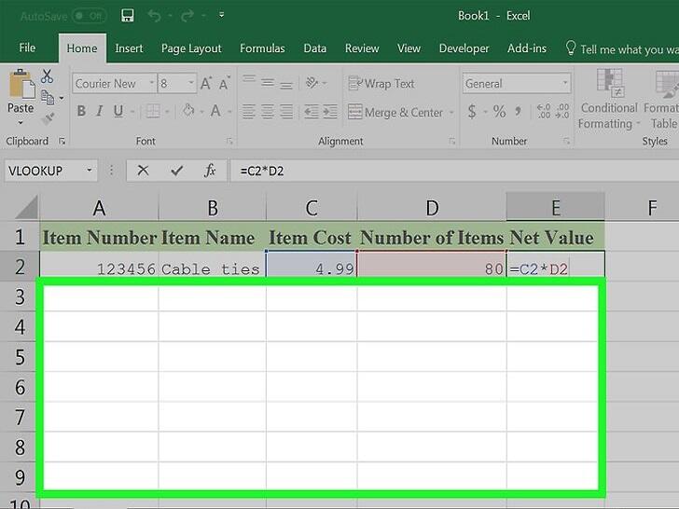The width and height of the screenshot is (679, 509).
Task: Click Decrease Decimal icon
Action: pyautogui.click(x=562, y=111)
